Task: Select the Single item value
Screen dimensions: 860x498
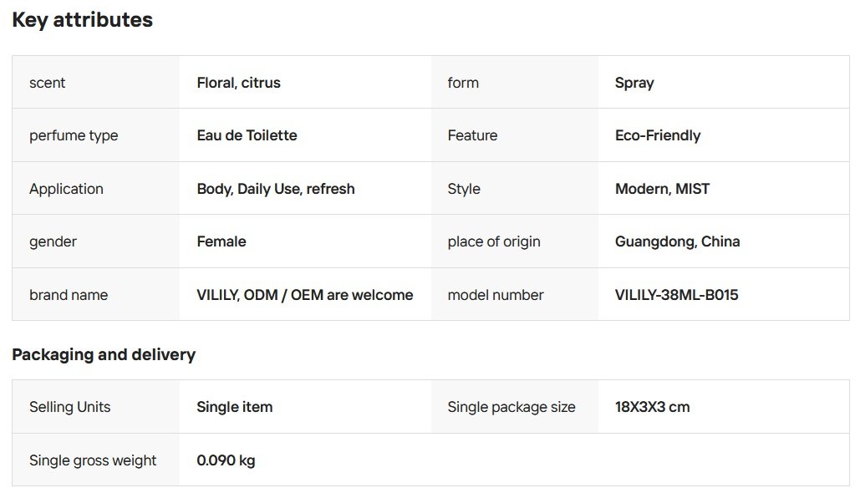Action: (234, 407)
